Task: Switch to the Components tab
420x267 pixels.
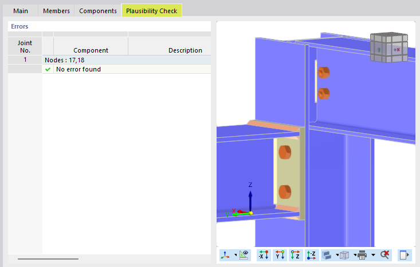Action: (x=98, y=11)
